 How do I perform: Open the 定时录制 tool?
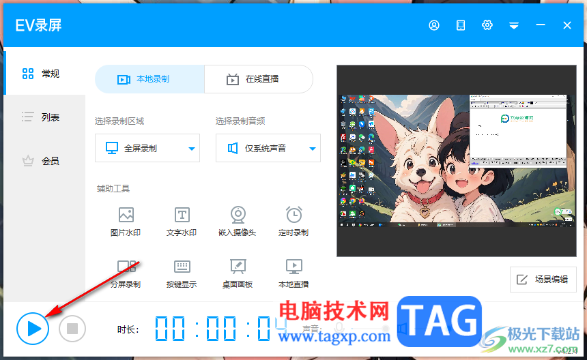[x=293, y=222]
